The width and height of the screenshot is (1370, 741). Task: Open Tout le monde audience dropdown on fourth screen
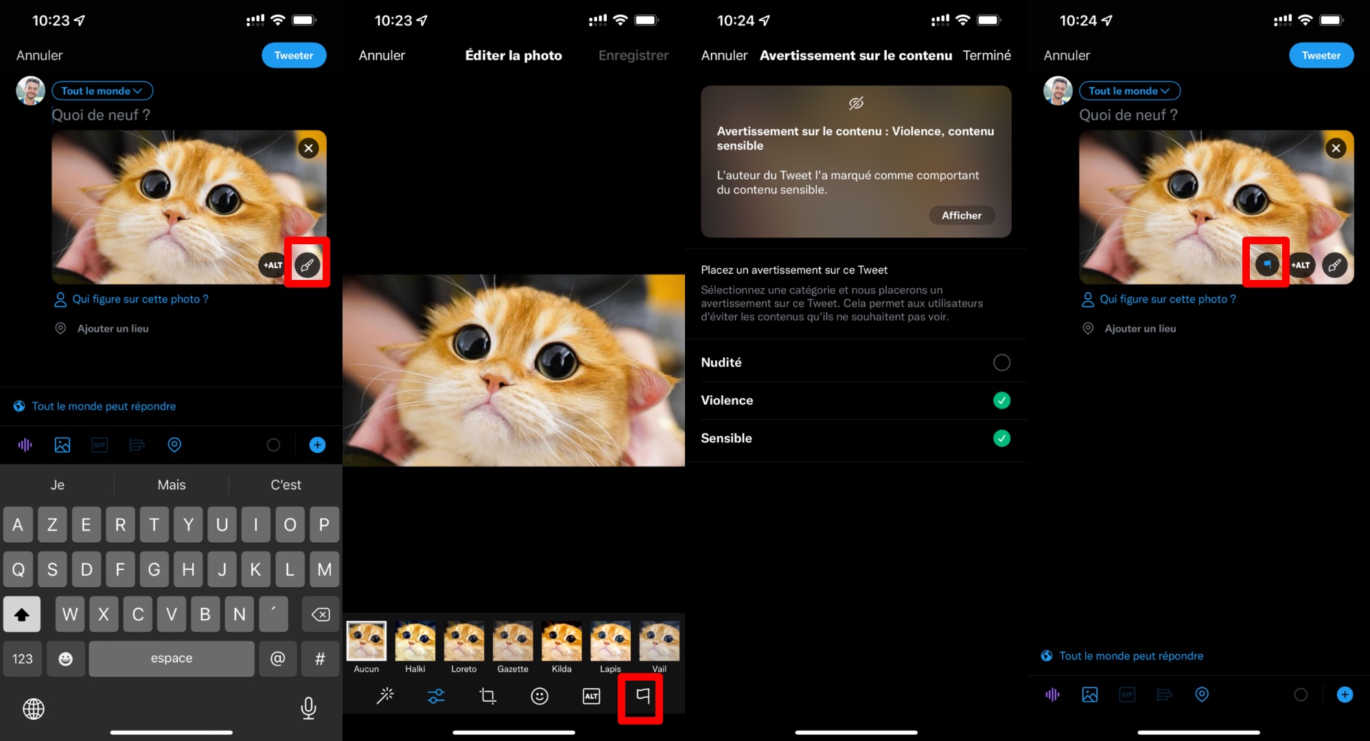[1130, 91]
